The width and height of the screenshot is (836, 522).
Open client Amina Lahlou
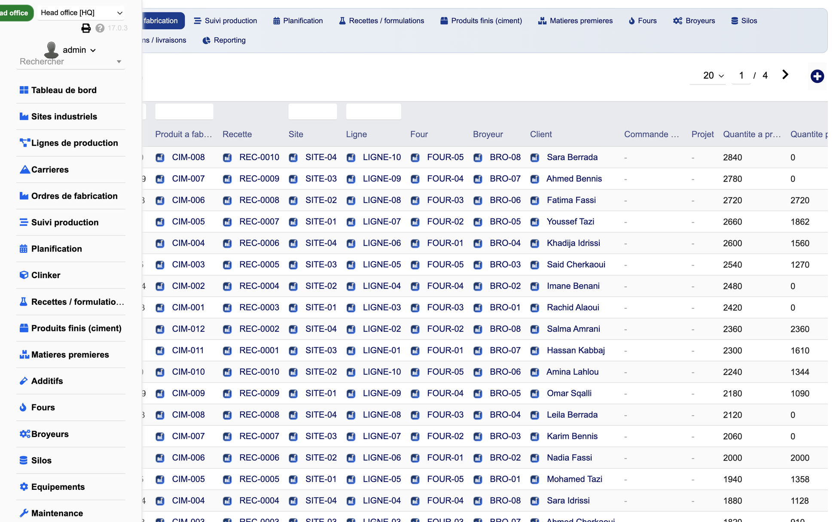(572, 372)
